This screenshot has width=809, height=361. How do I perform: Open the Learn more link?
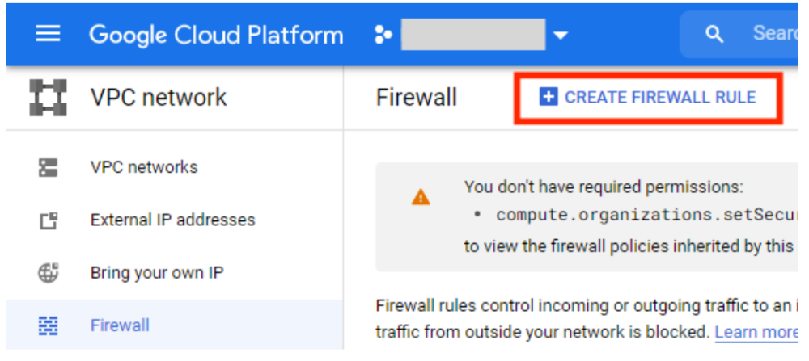756,332
